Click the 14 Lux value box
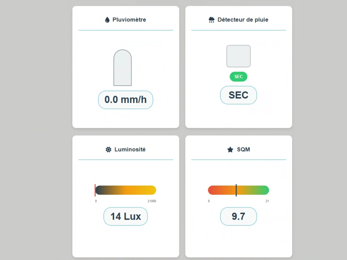This screenshot has width=347, height=260. (126, 217)
